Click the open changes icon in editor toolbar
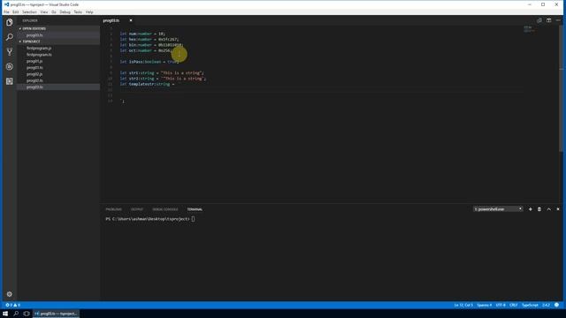The height and width of the screenshot is (318, 566). [539, 20]
